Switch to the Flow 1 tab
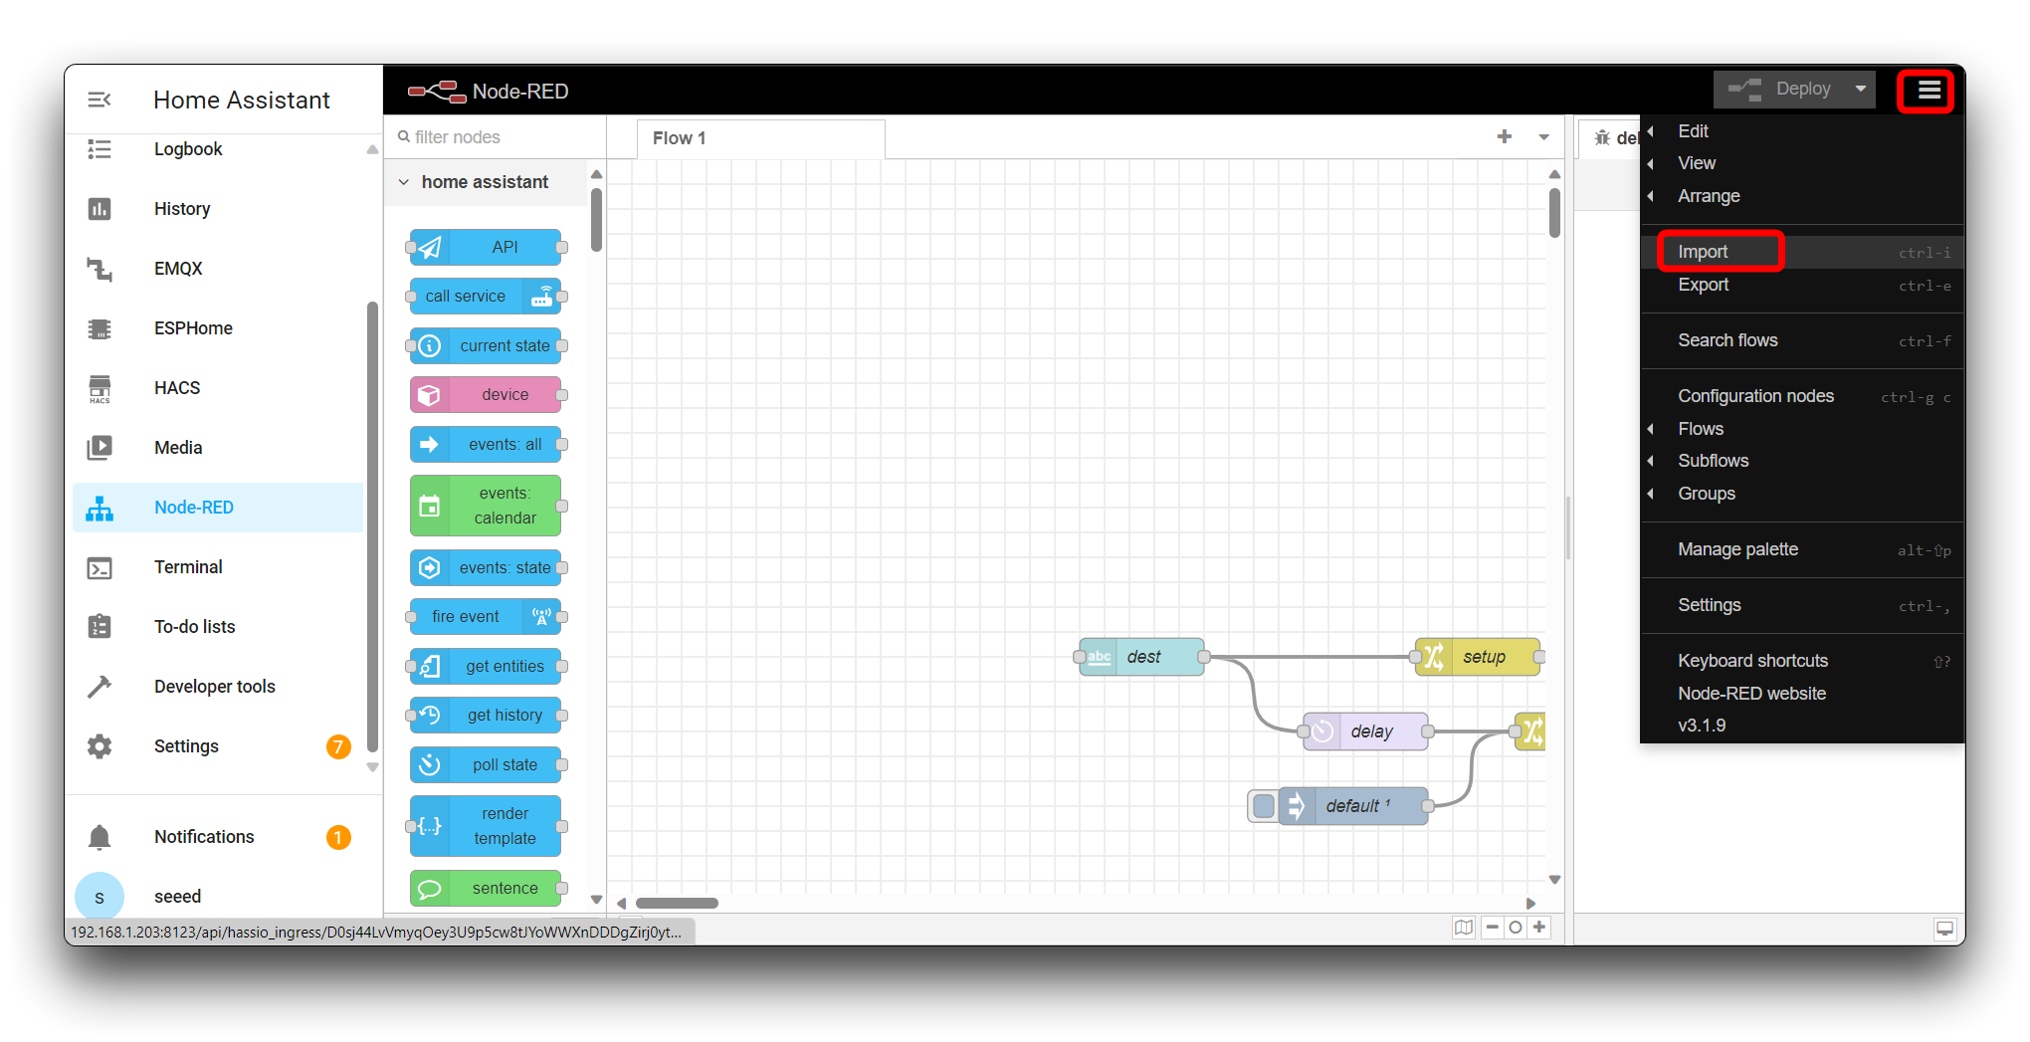2030x1042 pixels. (x=760, y=138)
